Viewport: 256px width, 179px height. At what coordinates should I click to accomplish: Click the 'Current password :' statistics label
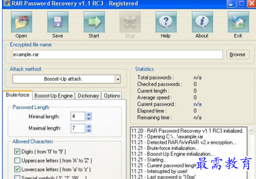tap(156, 104)
